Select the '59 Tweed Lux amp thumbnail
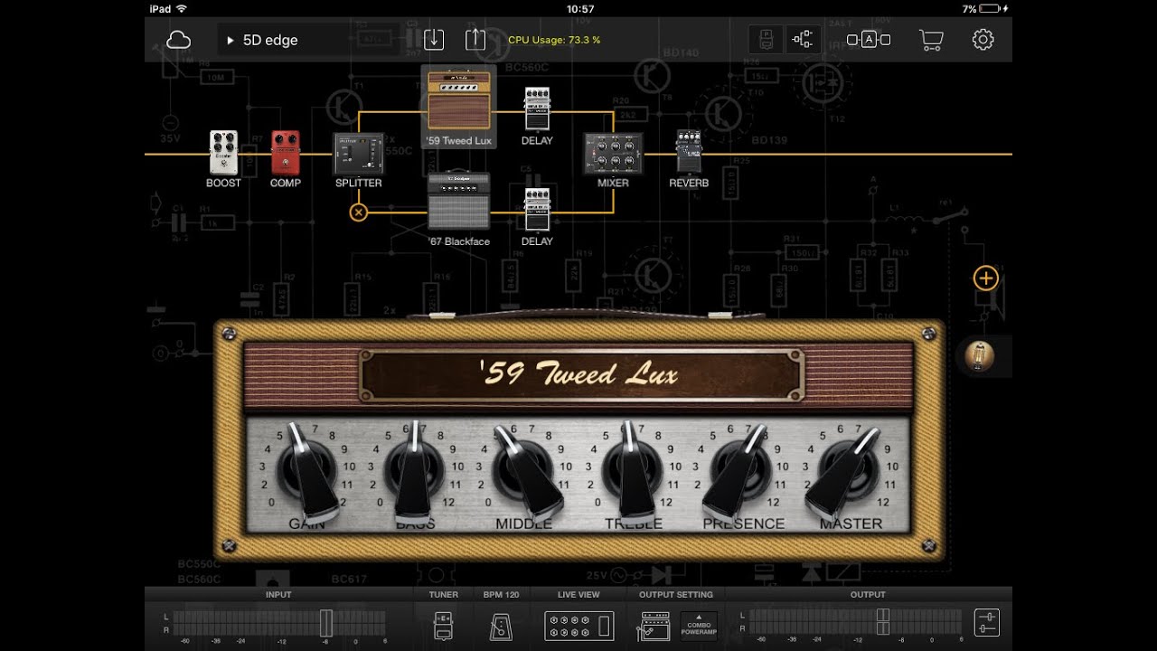This screenshot has width=1157, height=651. [x=459, y=99]
